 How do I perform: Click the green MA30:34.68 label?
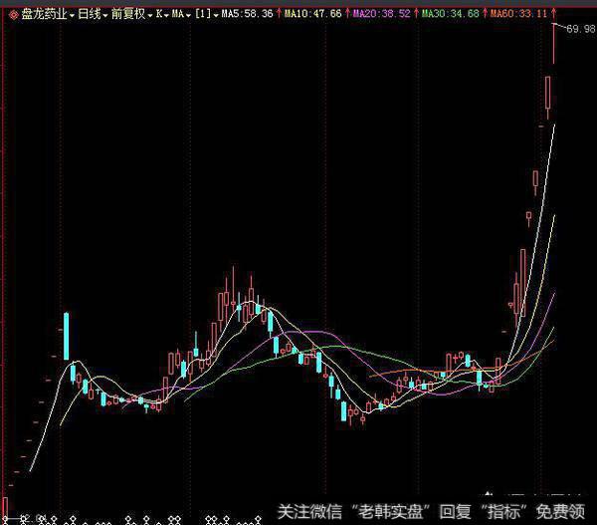(x=451, y=15)
